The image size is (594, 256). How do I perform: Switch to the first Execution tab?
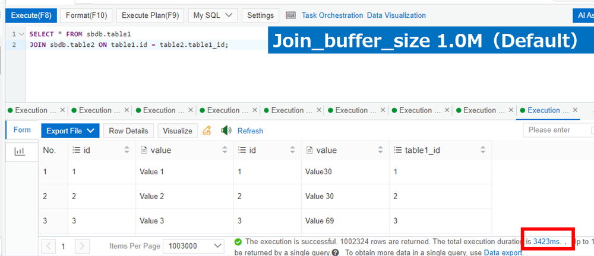click(x=33, y=110)
